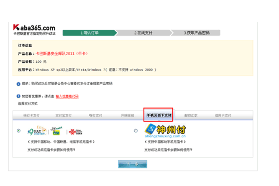Click the 订单信息 heading
The image size is (279, 186).
(25, 45)
